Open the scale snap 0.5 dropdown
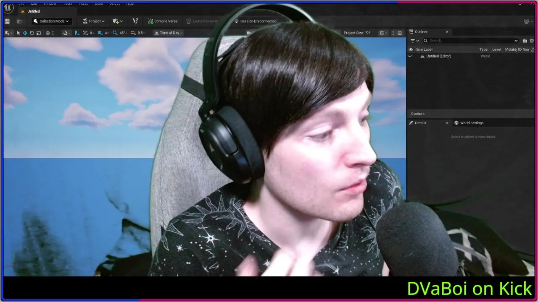The height and width of the screenshot is (302, 538). (x=141, y=33)
